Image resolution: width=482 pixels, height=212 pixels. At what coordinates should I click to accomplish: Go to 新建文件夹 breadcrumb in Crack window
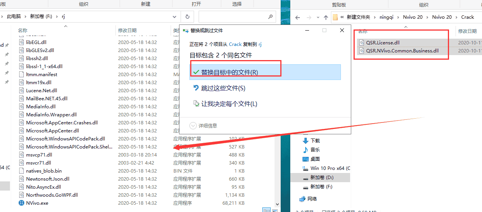pyautogui.click(x=358, y=17)
